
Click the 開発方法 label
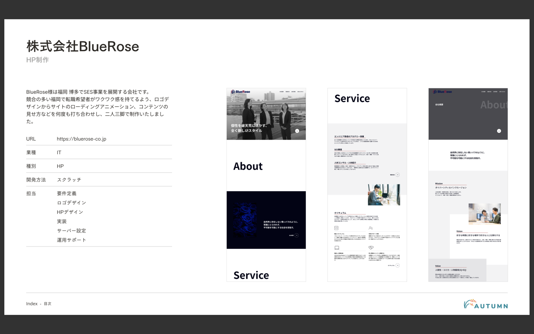click(36, 180)
